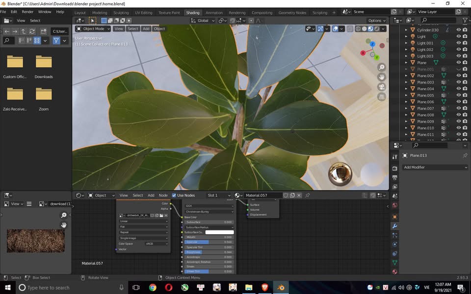
Task: Open the Slot 1 material slot dropdown
Action: (218, 196)
